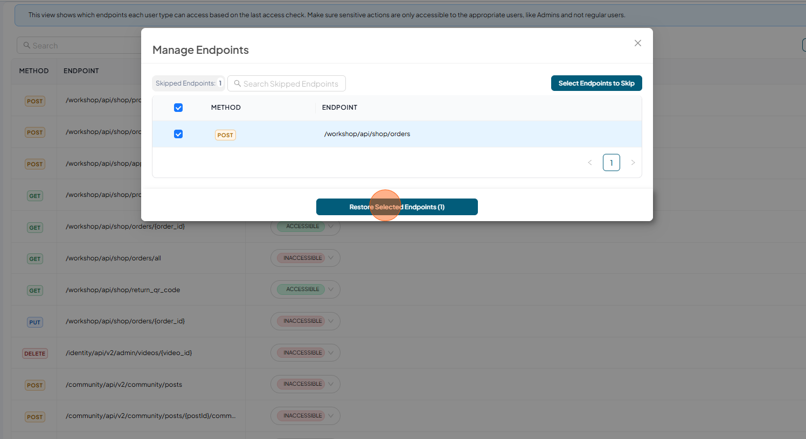Screen dimensions: 806x439
Task: Click the search magnifier icon in background table
Action: 26,45
